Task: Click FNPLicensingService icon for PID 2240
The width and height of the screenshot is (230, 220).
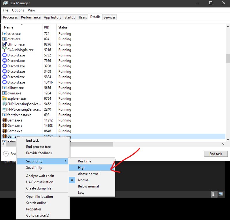Action: 5,109
